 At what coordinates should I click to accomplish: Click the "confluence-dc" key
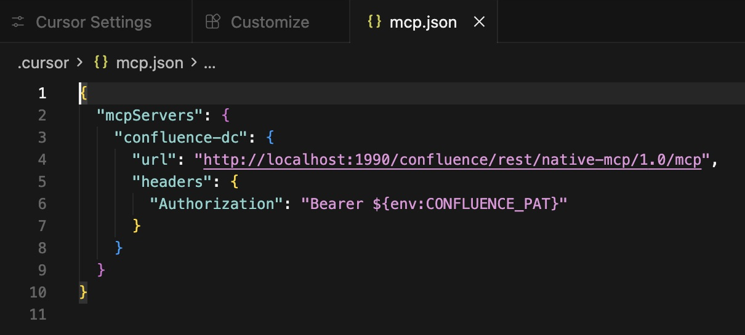(x=180, y=137)
